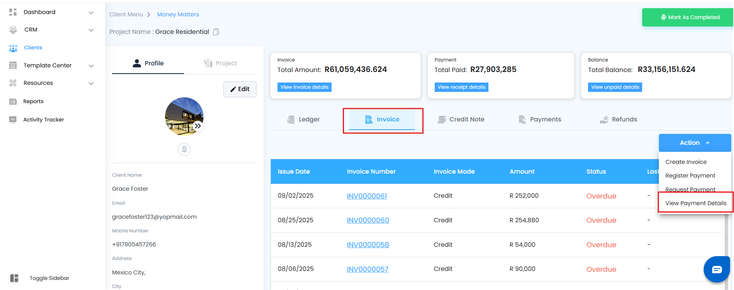Go to Client Menu breadcrumb

[x=126, y=14]
